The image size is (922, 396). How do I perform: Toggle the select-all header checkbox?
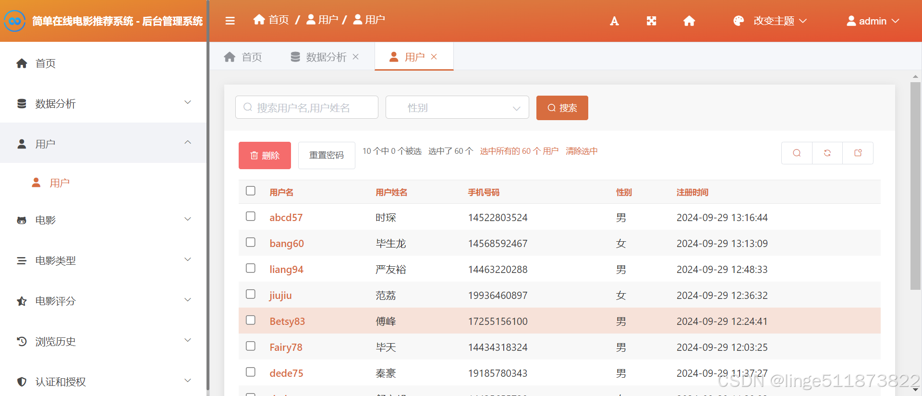(251, 191)
